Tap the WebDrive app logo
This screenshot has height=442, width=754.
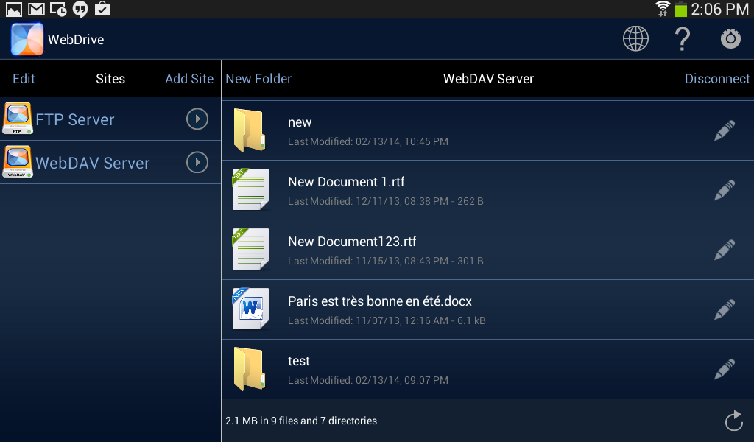click(x=27, y=39)
